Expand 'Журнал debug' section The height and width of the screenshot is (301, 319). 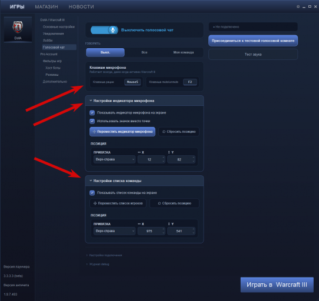click(x=98, y=264)
